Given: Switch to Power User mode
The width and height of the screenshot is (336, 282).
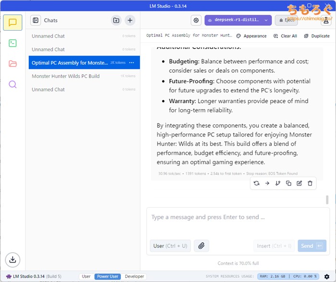Looking at the screenshot, I should [108, 276].
